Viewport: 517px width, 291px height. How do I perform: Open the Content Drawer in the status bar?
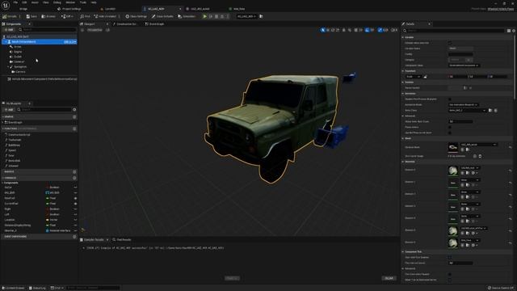(14, 288)
